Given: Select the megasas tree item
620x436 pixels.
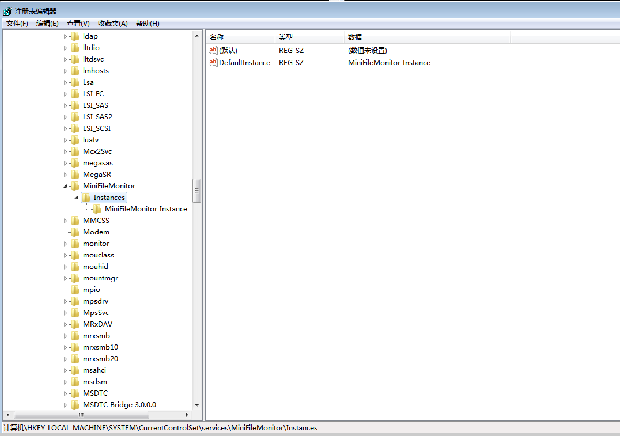Looking at the screenshot, I should tap(97, 163).
